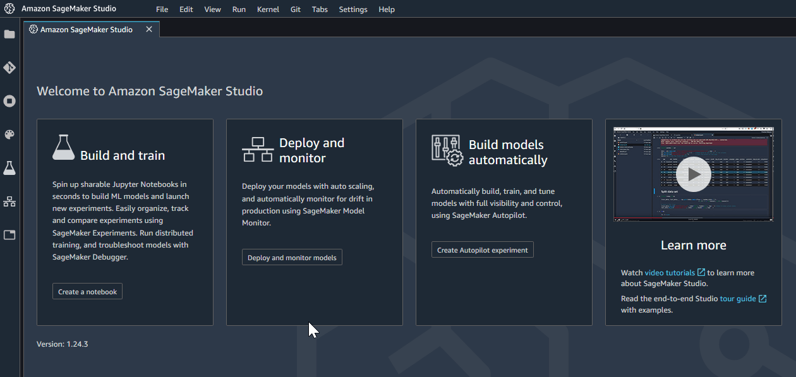Select the Amazon SageMaker Studio tab

86,30
